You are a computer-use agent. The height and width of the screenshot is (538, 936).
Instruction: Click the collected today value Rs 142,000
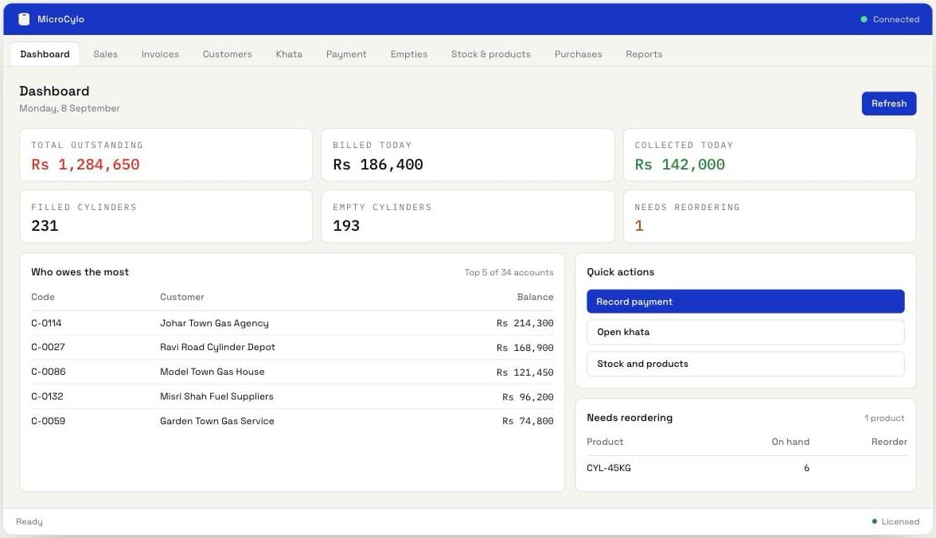680,164
